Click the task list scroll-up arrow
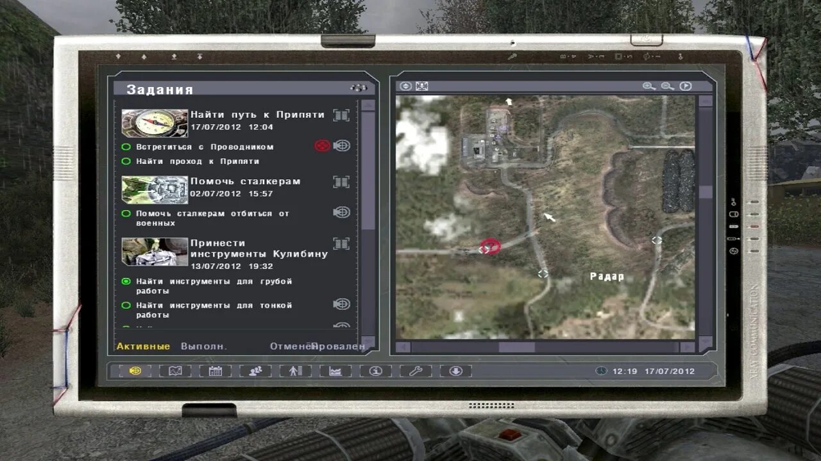The width and height of the screenshot is (821, 461). (x=368, y=105)
